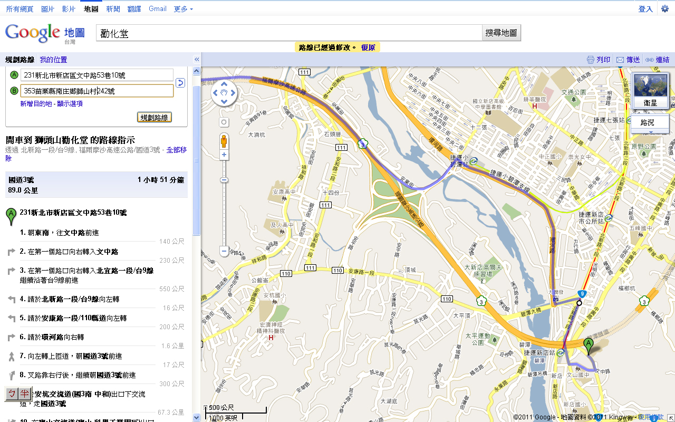Zoom in with the plus button
Screen dimensions: 675x422
tap(224, 155)
